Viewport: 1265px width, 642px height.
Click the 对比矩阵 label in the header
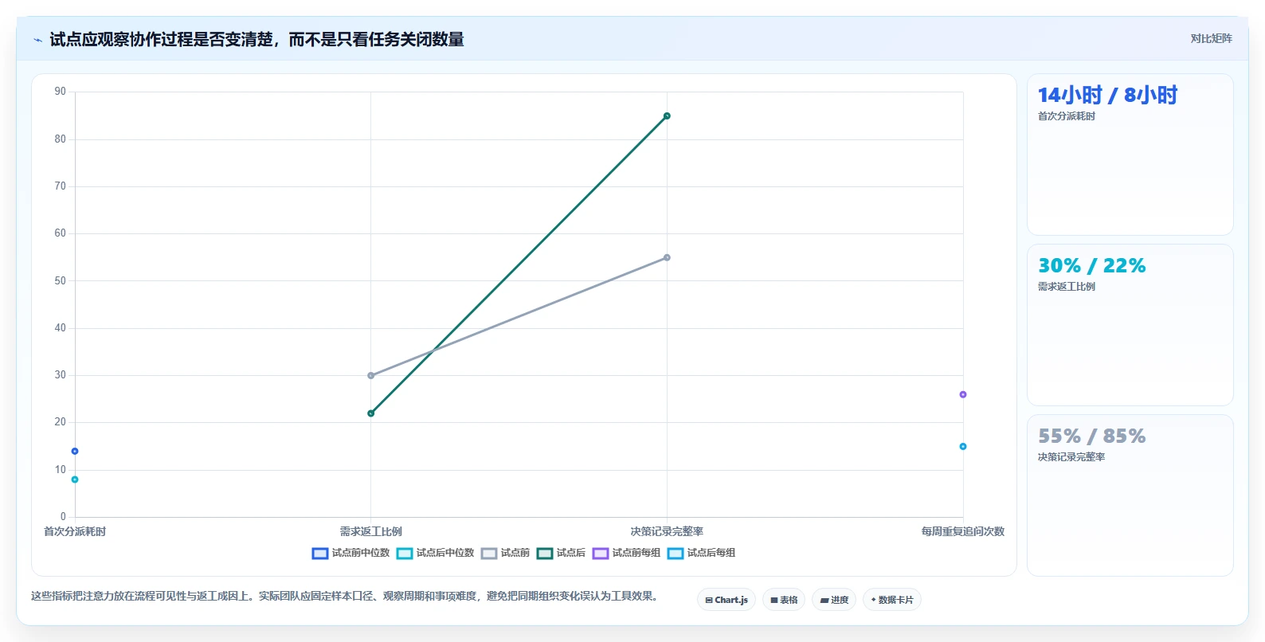(x=1211, y=38)
